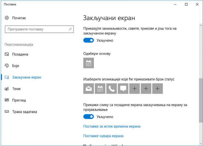This screenshot has height=146, width=203.
Task: Open the Преглед section
Action: pyautogui.click(x=19, y=100)
